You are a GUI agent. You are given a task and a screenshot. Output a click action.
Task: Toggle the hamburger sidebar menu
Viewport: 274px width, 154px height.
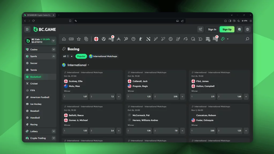[x=27, y=29]
